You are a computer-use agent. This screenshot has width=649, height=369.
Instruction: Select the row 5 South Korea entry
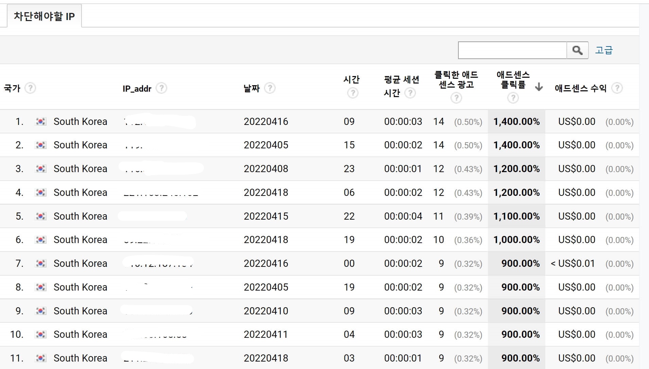pyautogui.click(x=80, y=216)
